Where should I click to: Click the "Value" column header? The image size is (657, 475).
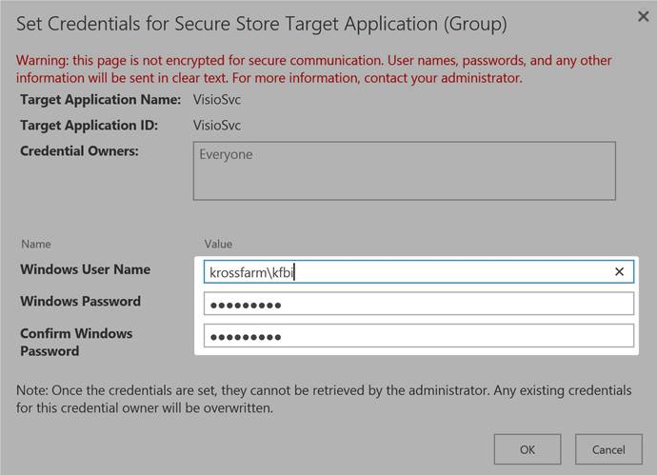coord(218,244)
